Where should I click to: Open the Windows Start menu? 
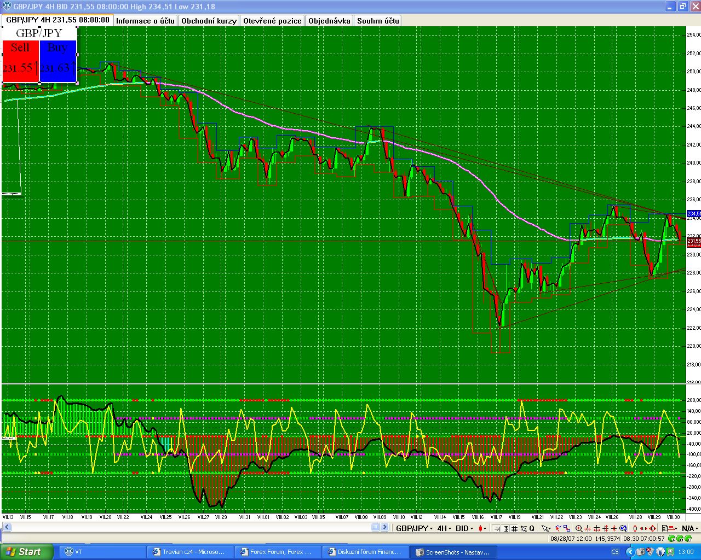pos(27,552)
